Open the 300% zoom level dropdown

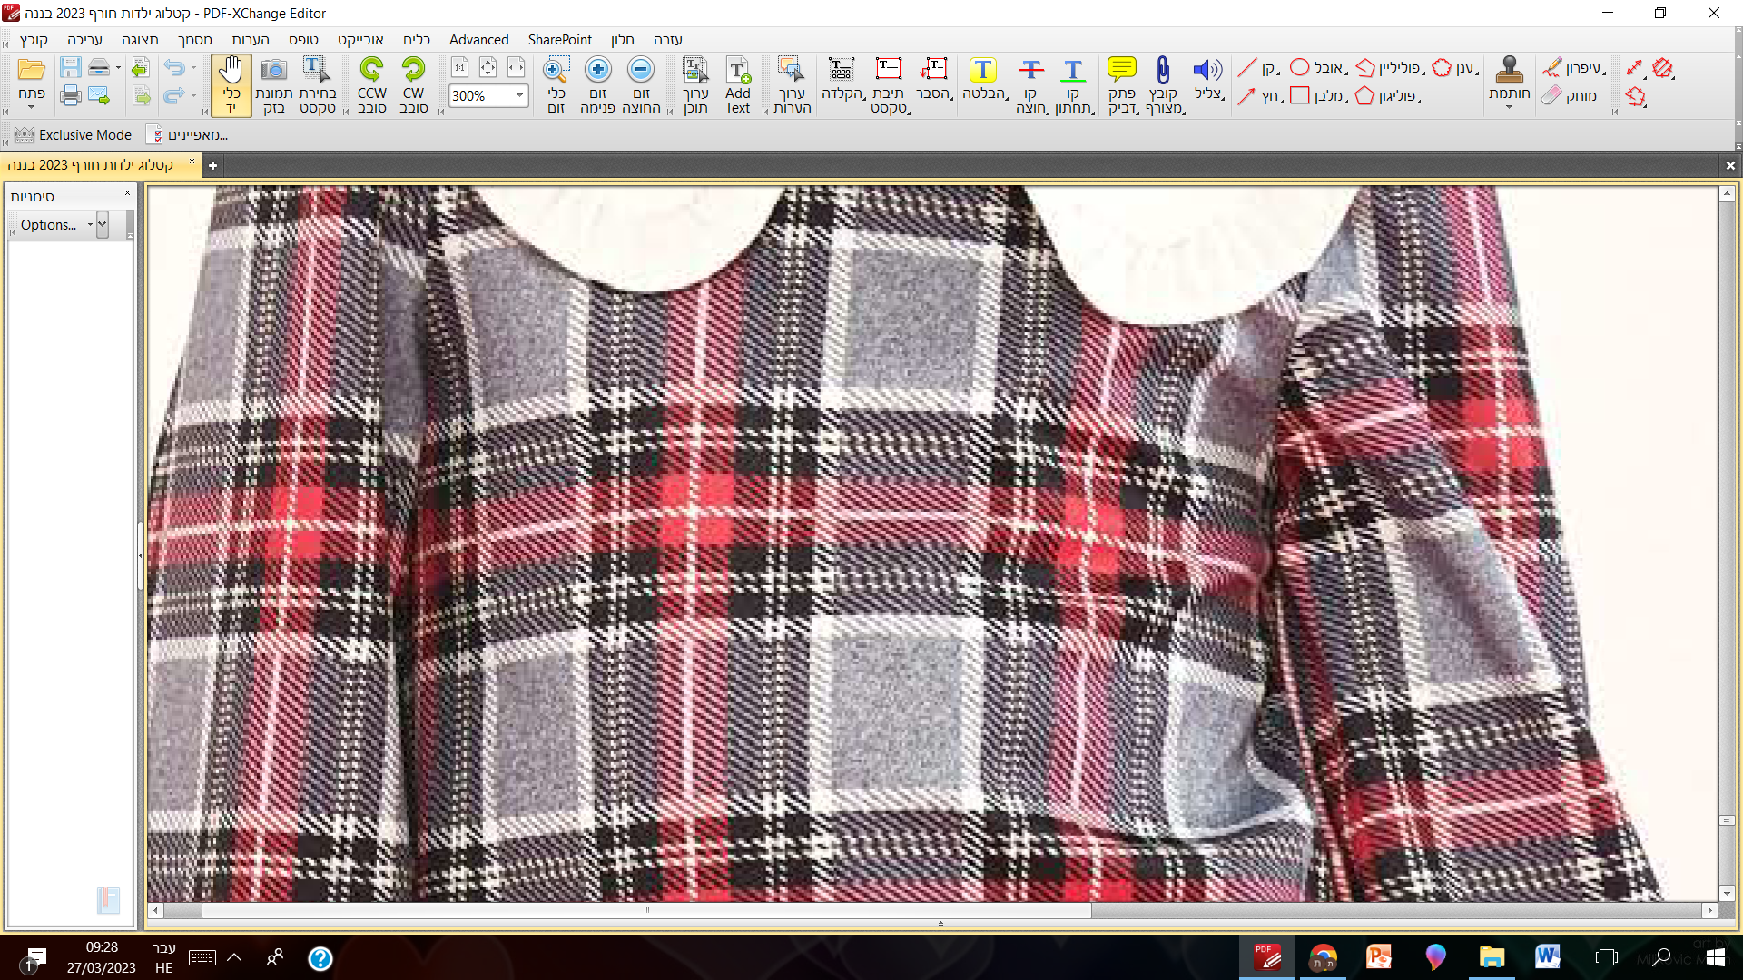[x=519, y=95]
